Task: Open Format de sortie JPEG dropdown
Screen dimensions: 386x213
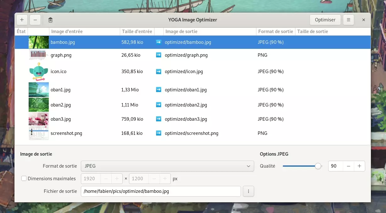Action: click(x=167, y=166)
